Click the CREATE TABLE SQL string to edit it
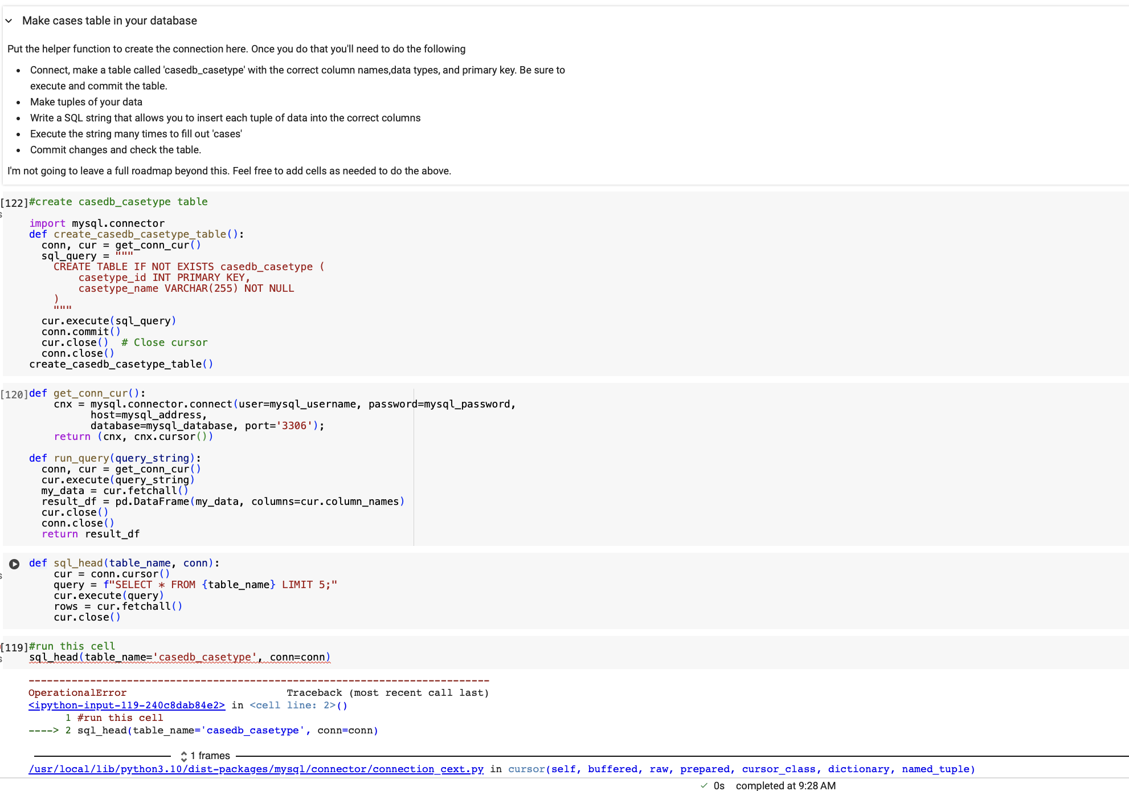 pos(188,267)
